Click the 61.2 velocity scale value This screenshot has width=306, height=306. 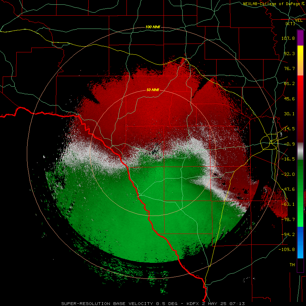(x=289, y=84)
